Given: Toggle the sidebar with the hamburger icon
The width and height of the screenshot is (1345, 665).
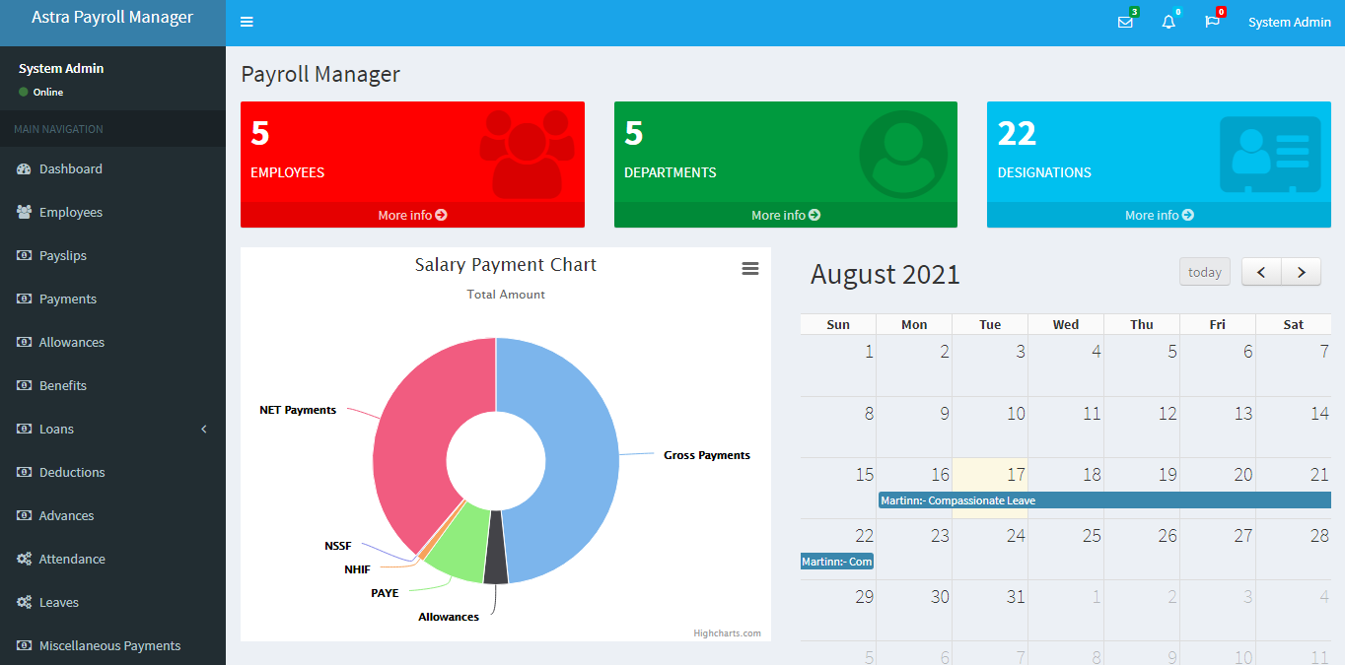Looking at the screenshot, I should tap(247, 23).
